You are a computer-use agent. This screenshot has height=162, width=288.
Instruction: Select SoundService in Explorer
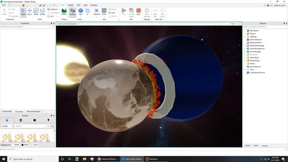[255, 67]
